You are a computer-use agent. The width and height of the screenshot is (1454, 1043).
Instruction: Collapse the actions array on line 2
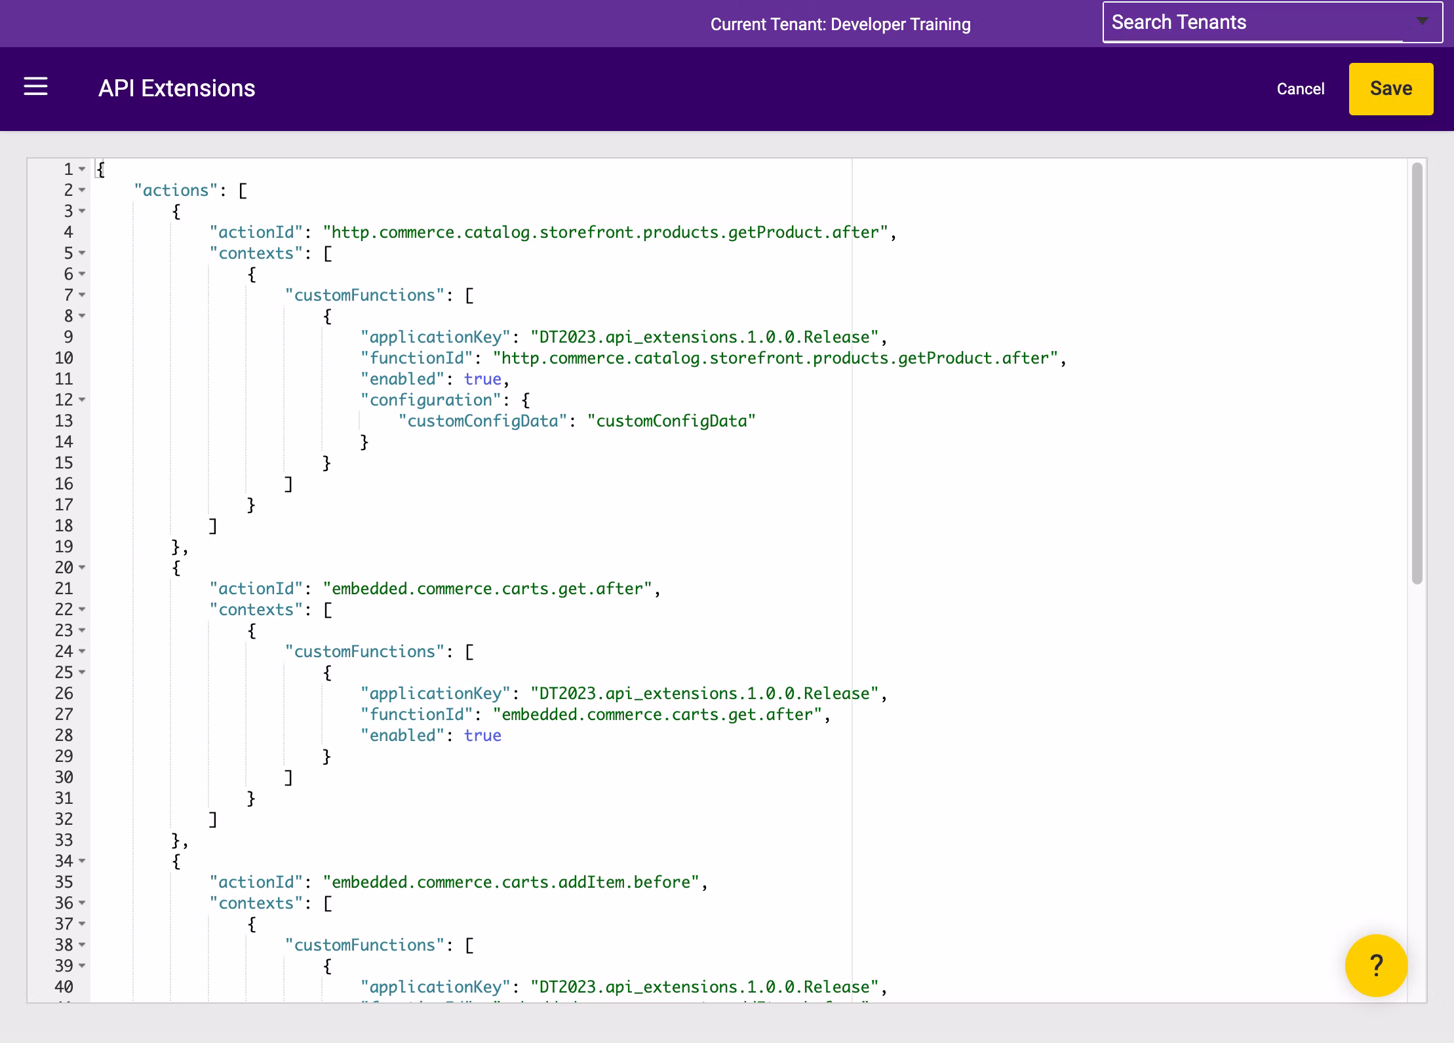pos(82,191)
